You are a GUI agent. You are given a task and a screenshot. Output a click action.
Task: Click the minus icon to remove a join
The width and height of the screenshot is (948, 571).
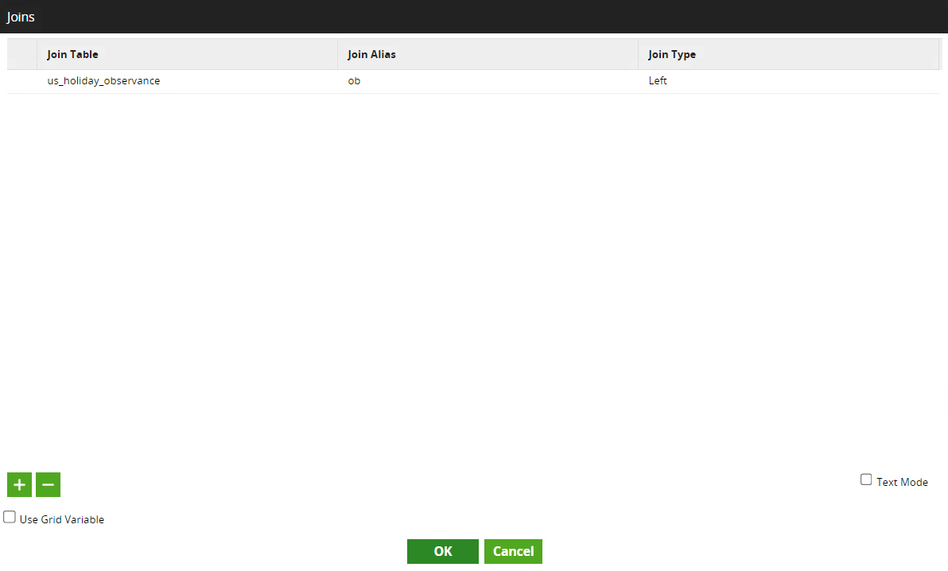pos(48,484)
